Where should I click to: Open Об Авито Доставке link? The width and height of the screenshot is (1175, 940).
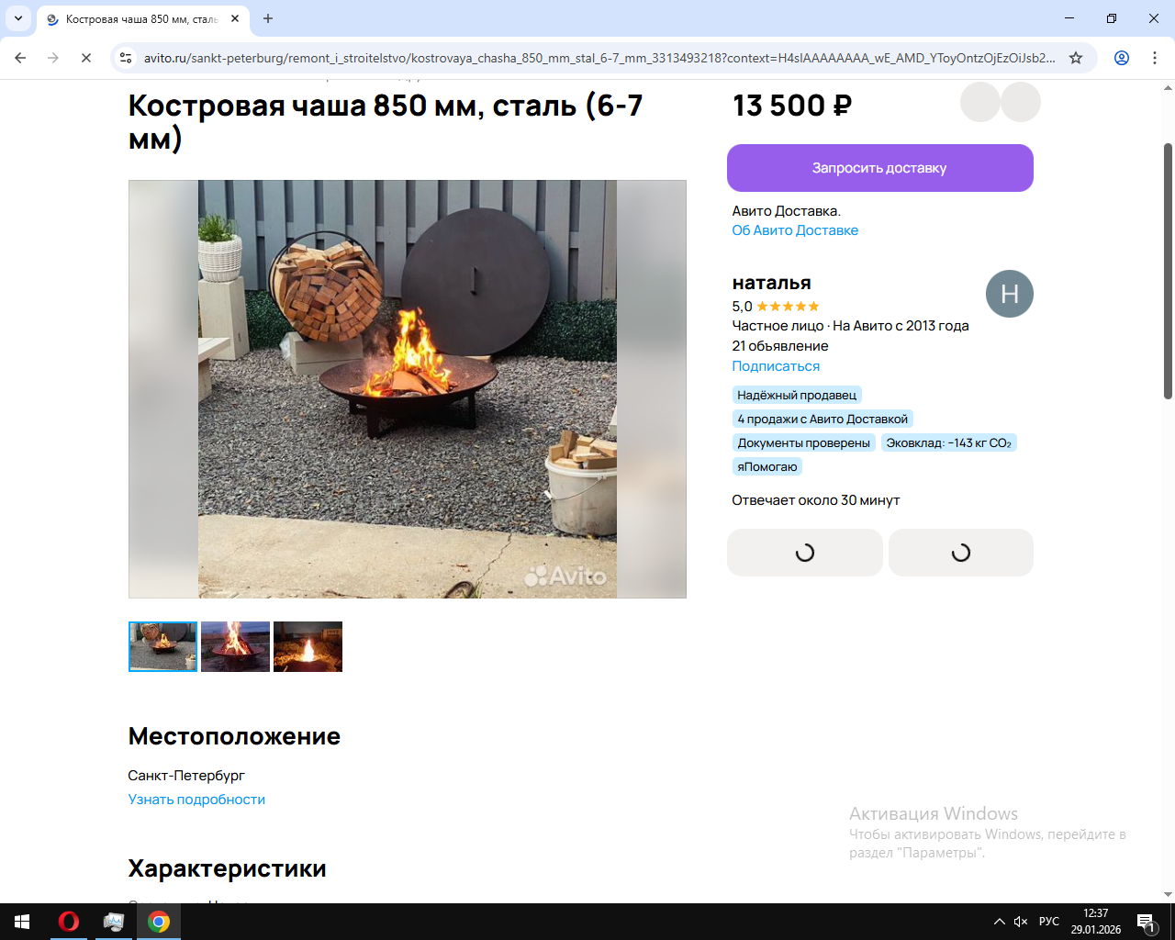coord(795,230)
